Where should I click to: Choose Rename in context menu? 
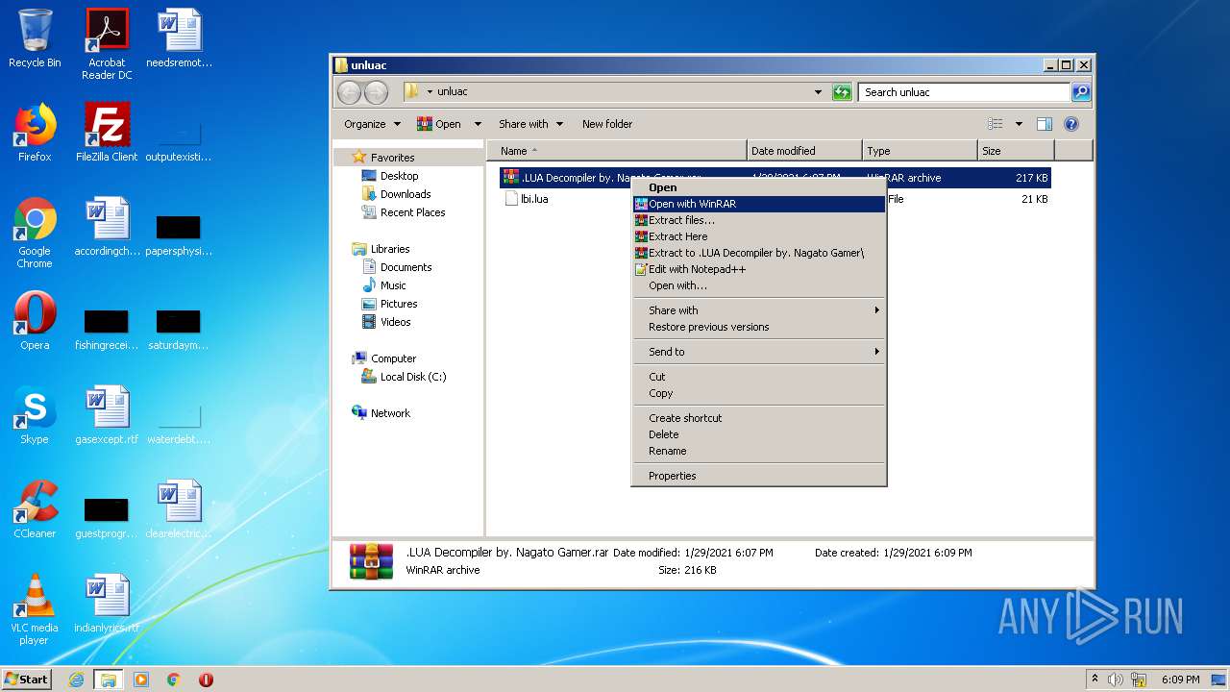758,451
